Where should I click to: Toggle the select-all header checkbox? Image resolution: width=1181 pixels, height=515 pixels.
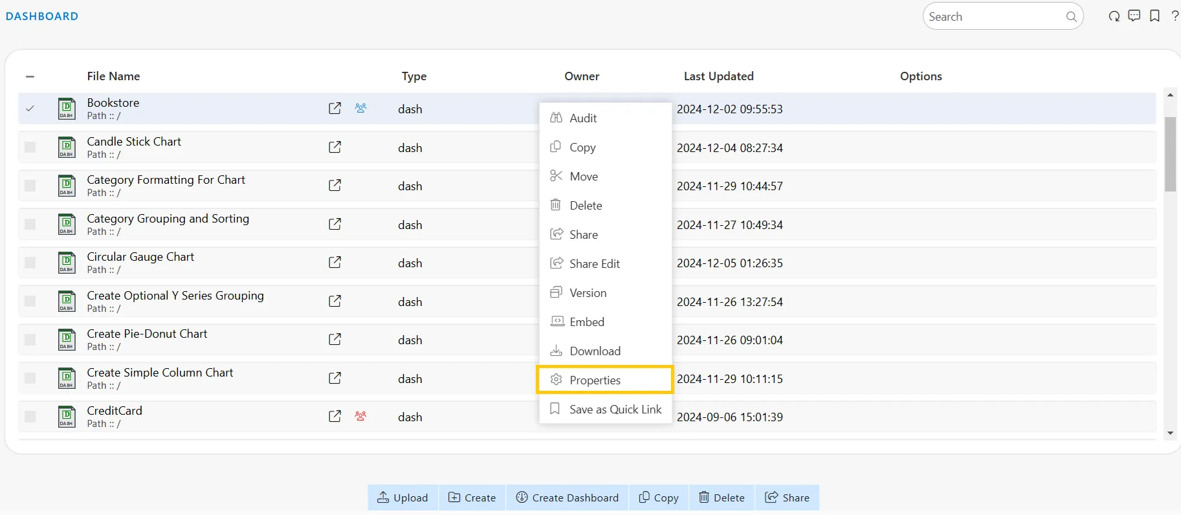[30, 76]
